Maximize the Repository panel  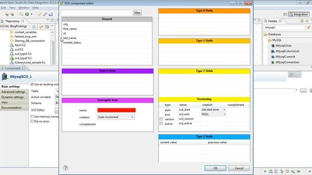click(52, 20)
